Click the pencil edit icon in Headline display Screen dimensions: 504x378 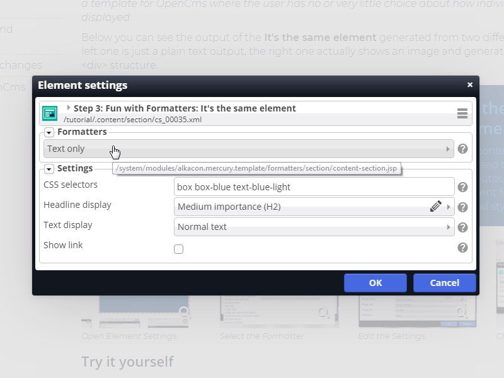coord(436,206)
